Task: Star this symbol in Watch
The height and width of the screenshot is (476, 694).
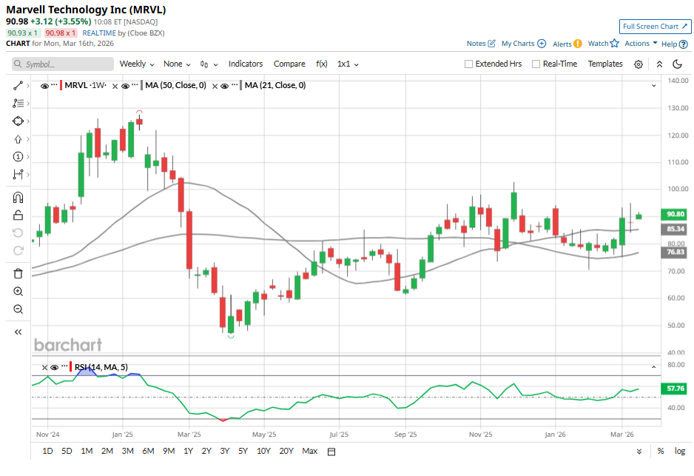Action: (x=614, y=43)
